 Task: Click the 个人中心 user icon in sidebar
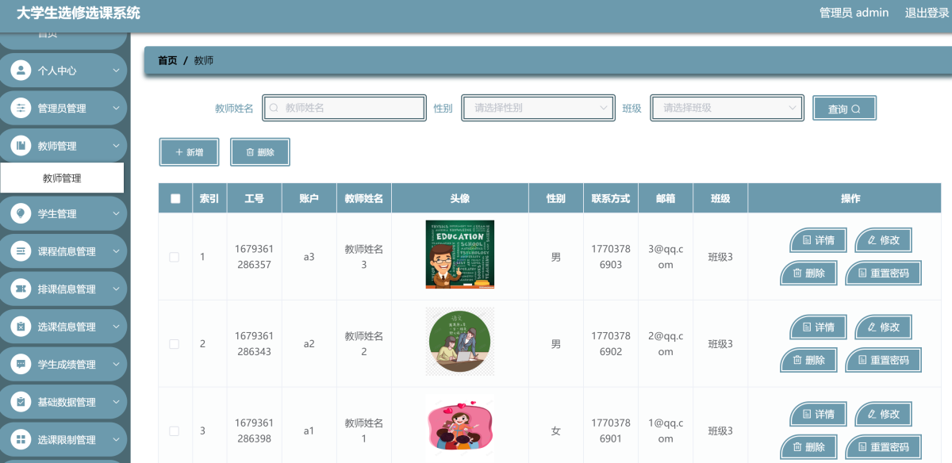(21, 71)
